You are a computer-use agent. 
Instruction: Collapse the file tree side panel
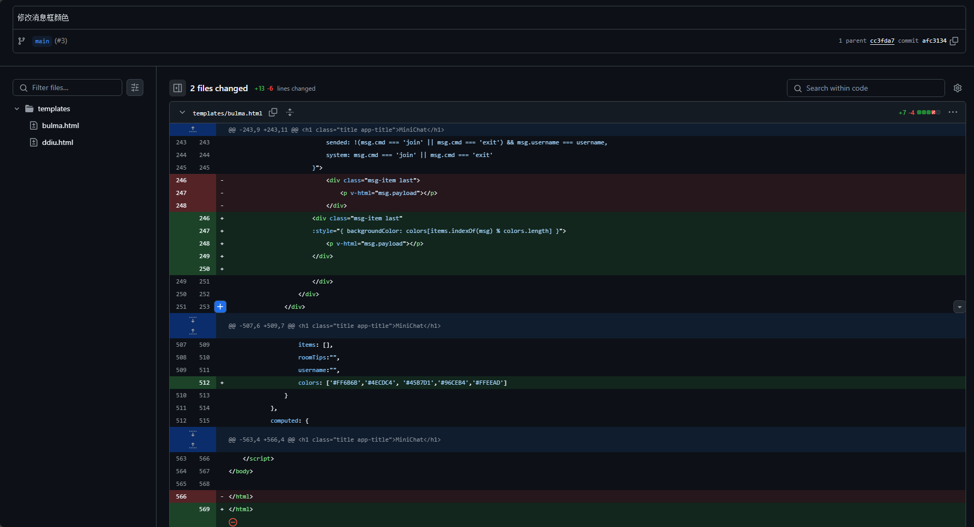pos(178,88)
